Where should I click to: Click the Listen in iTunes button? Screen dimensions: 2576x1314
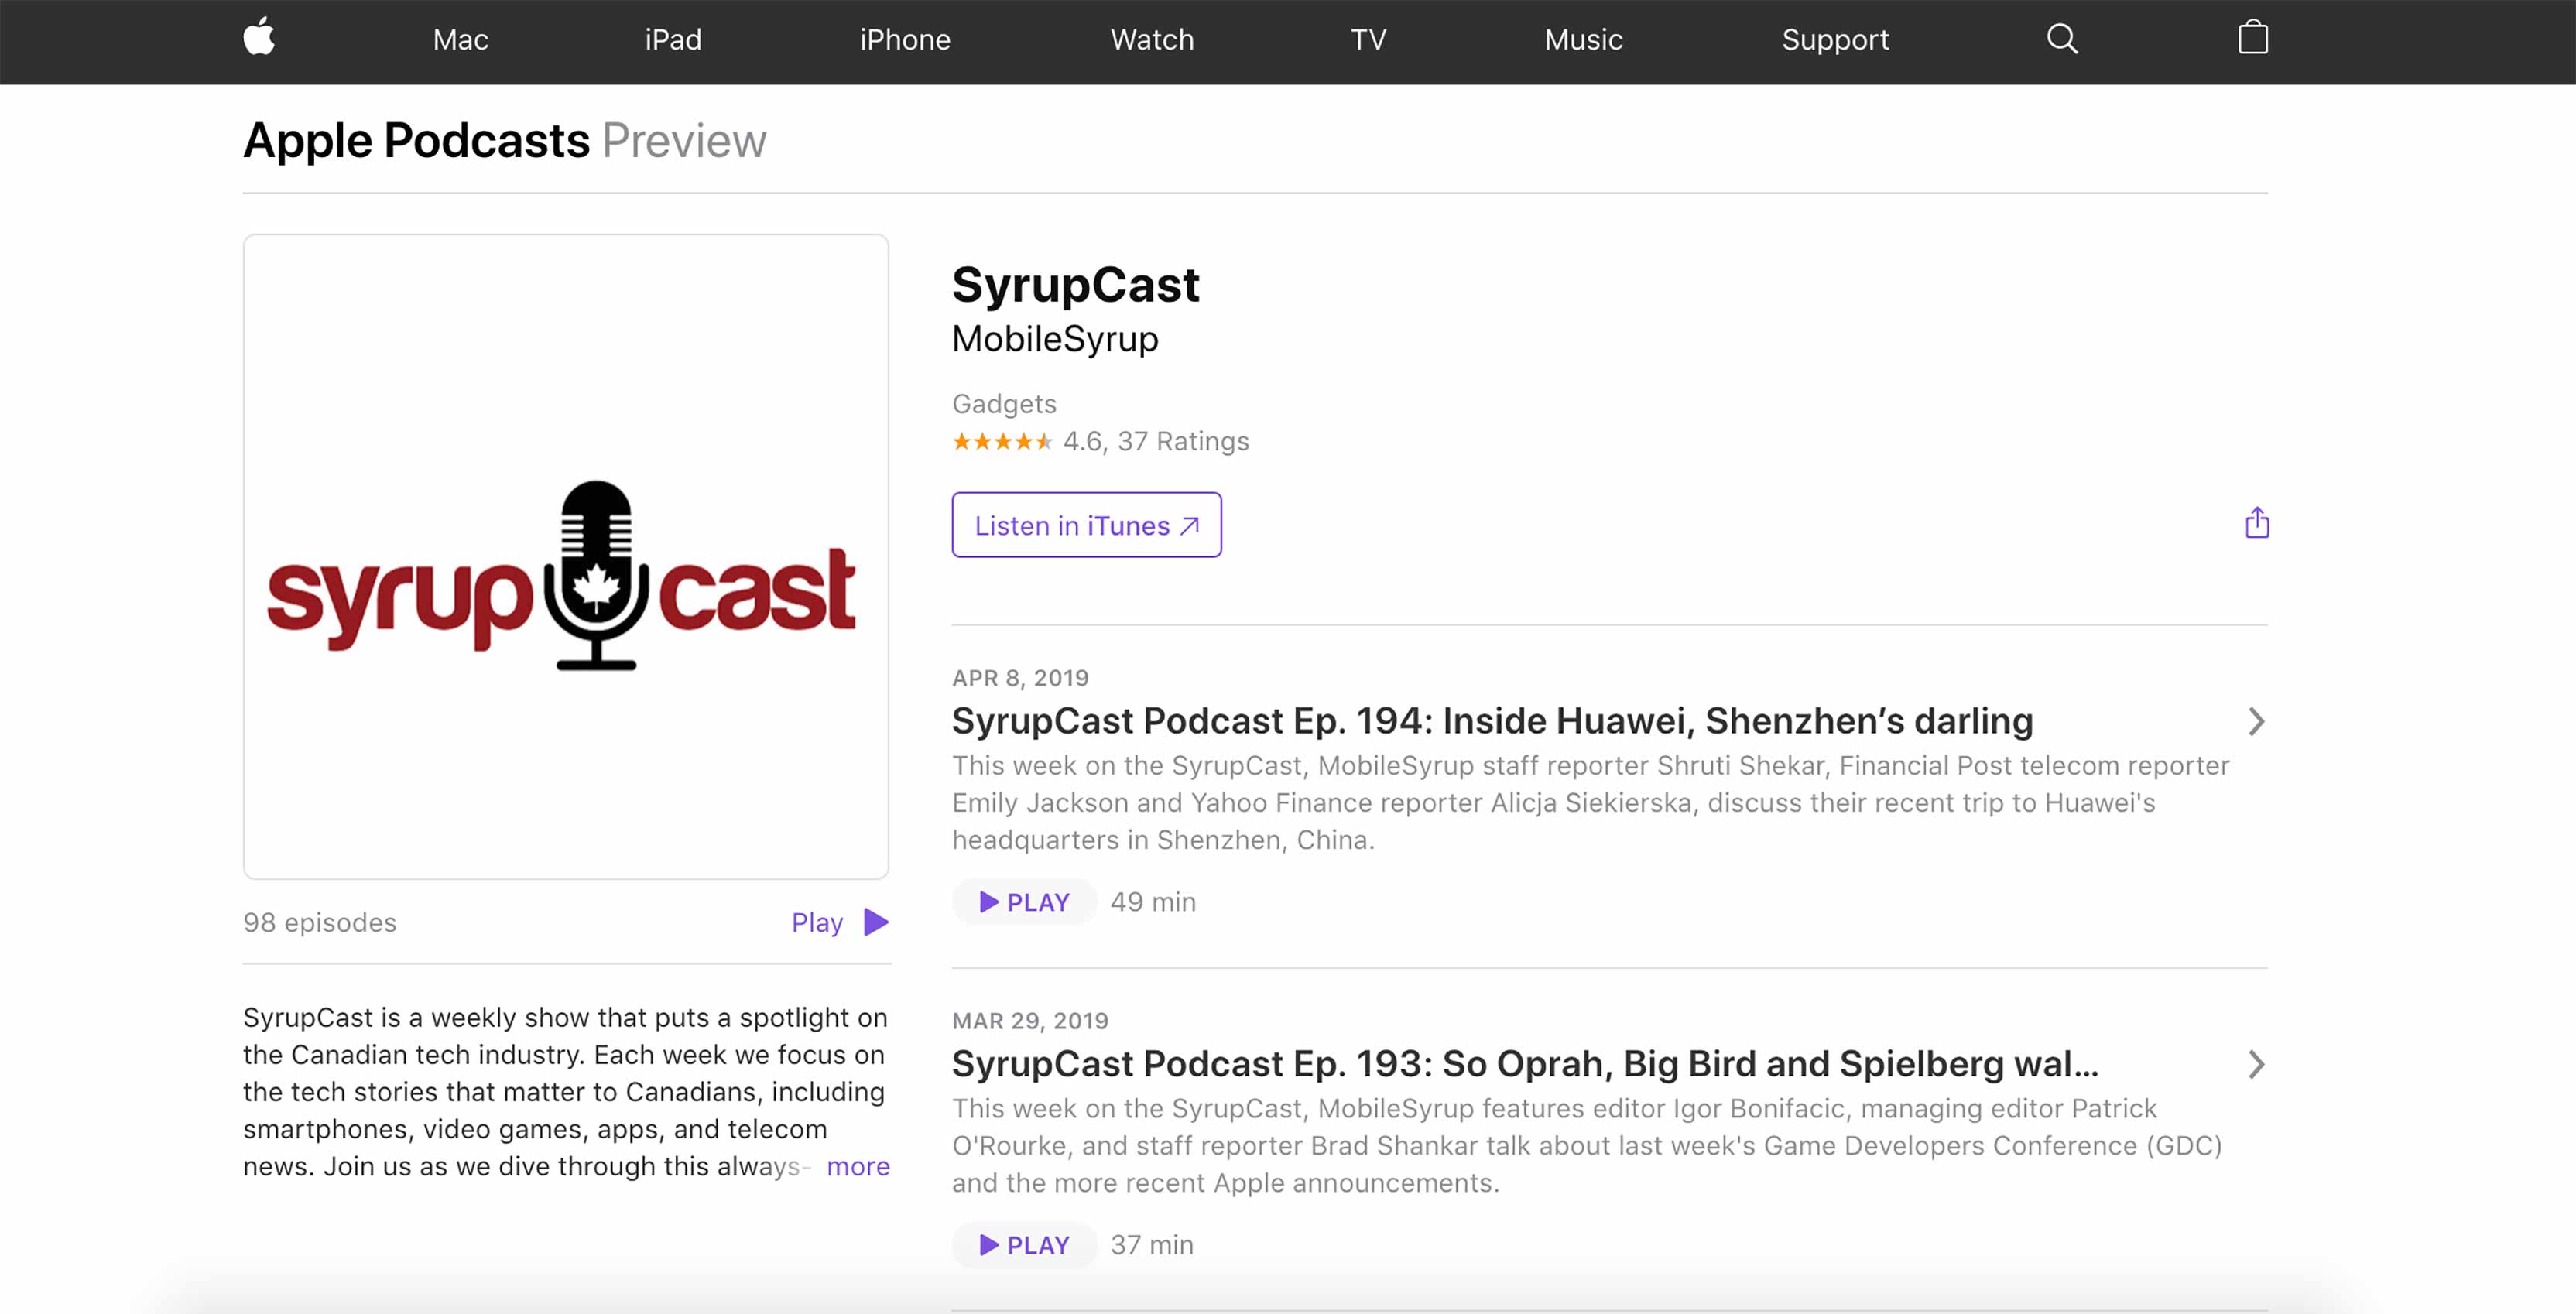pos(1086,525)
